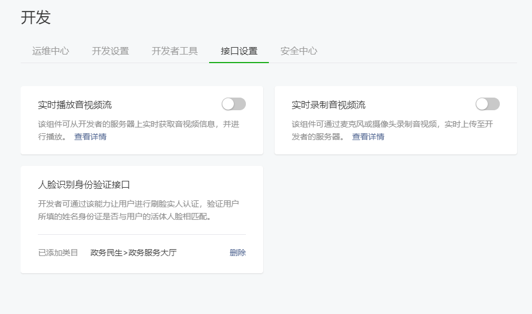Open the 开发设置 tab

(110, 51)
